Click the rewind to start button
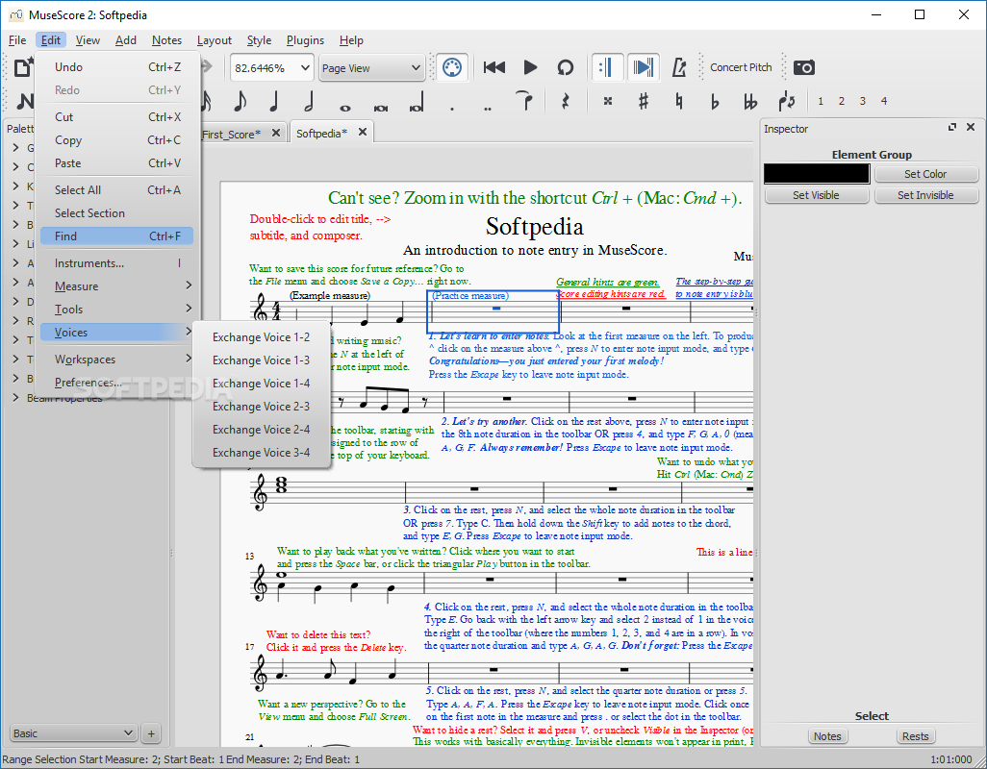The height and width of the screenshot is (769, 987). point(494,67)
